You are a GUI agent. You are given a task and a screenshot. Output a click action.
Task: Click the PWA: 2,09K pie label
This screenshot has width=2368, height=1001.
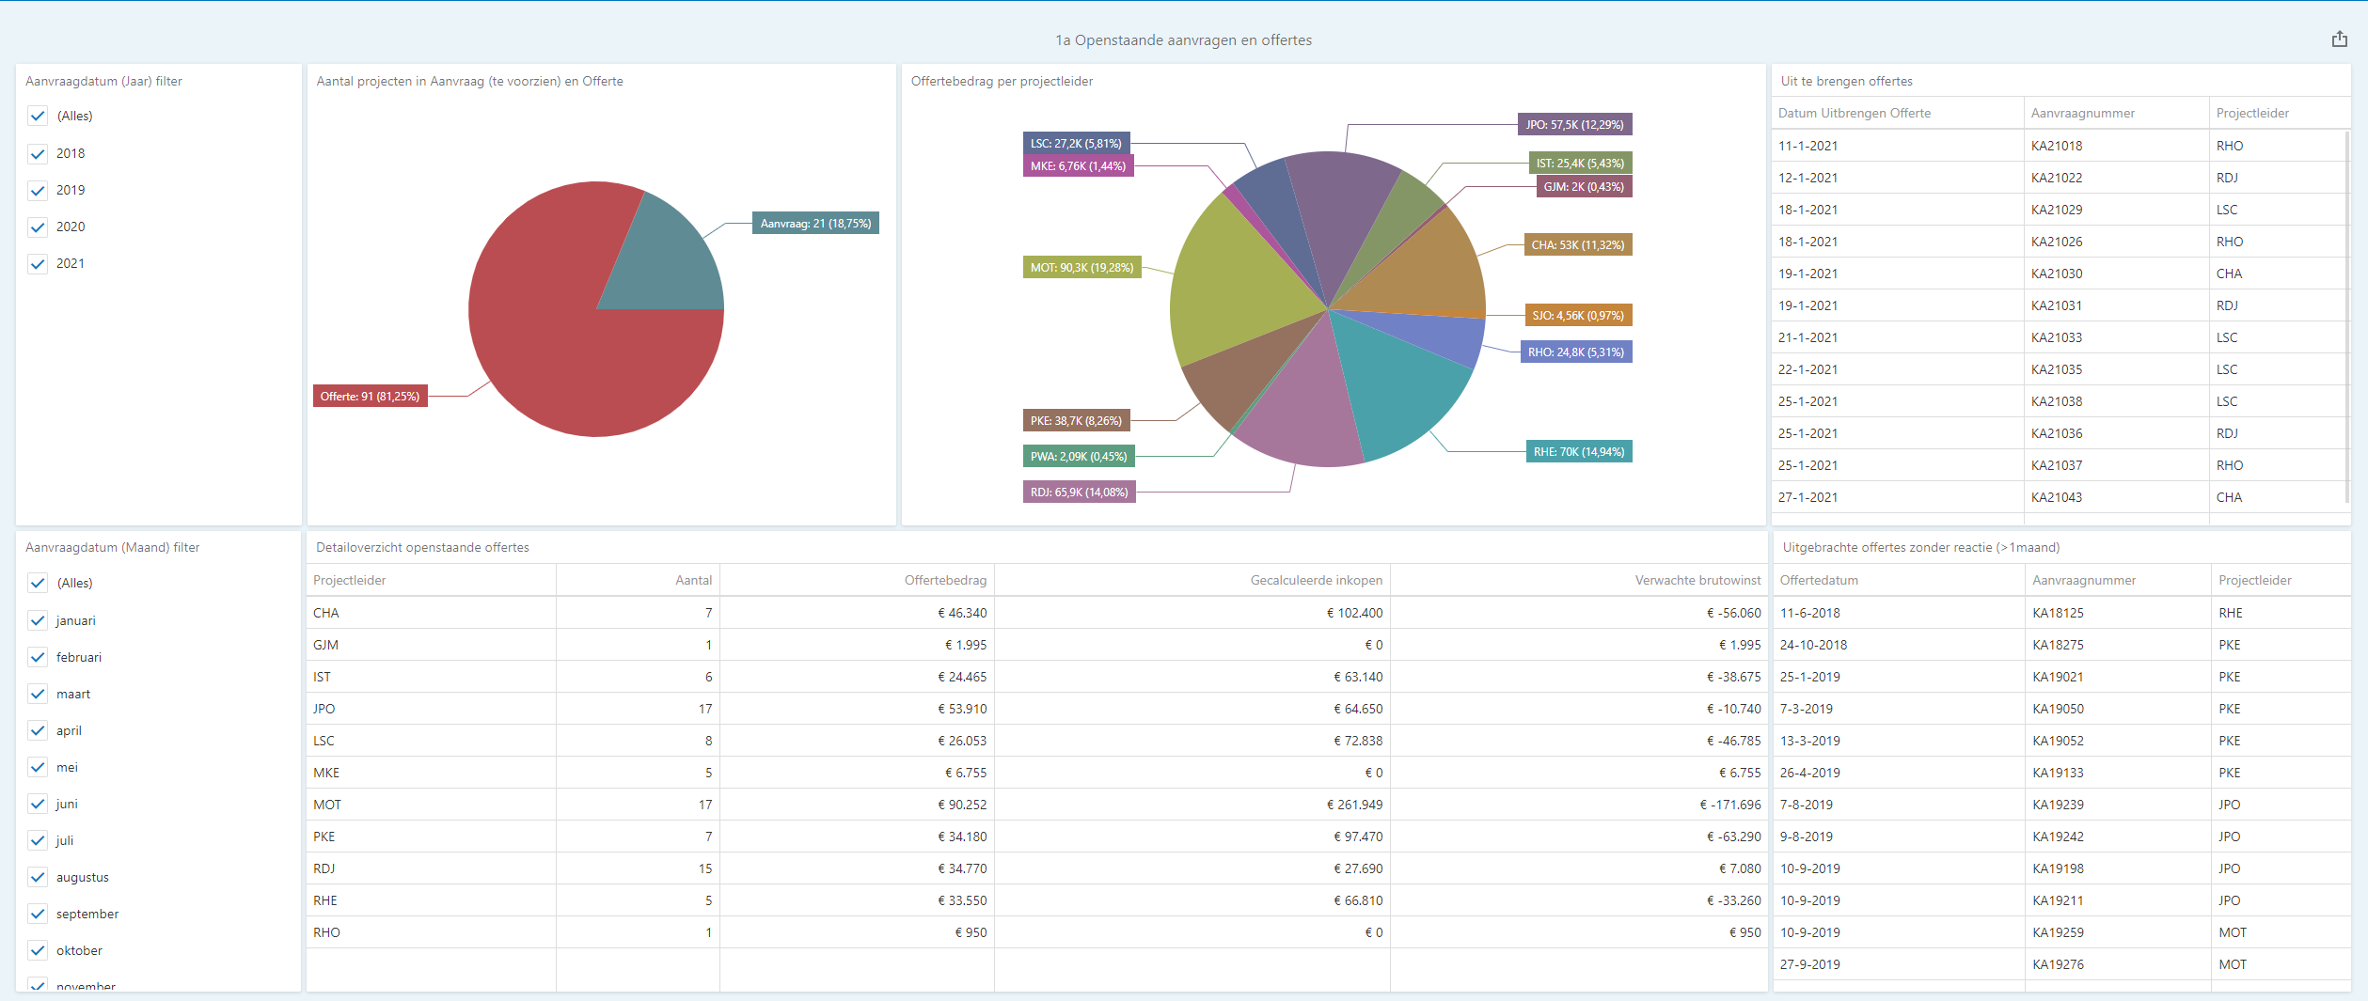[1079, 457]
